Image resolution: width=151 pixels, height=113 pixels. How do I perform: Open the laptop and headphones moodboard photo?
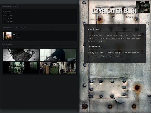pyautogui.click(x=21, y=55)
